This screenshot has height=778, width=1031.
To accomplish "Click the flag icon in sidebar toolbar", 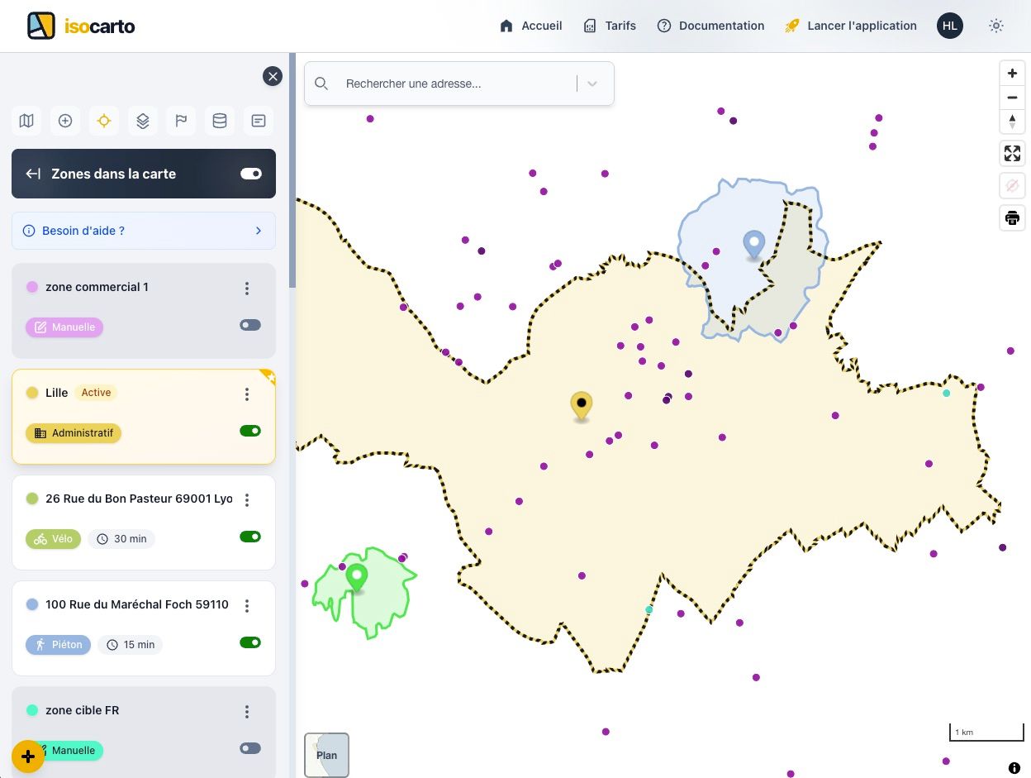I will (181, 121).
